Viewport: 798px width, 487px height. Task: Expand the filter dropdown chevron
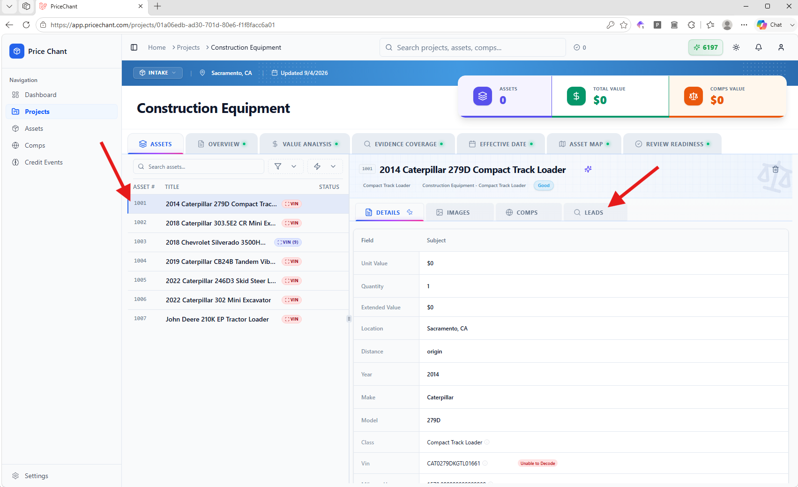294,166
